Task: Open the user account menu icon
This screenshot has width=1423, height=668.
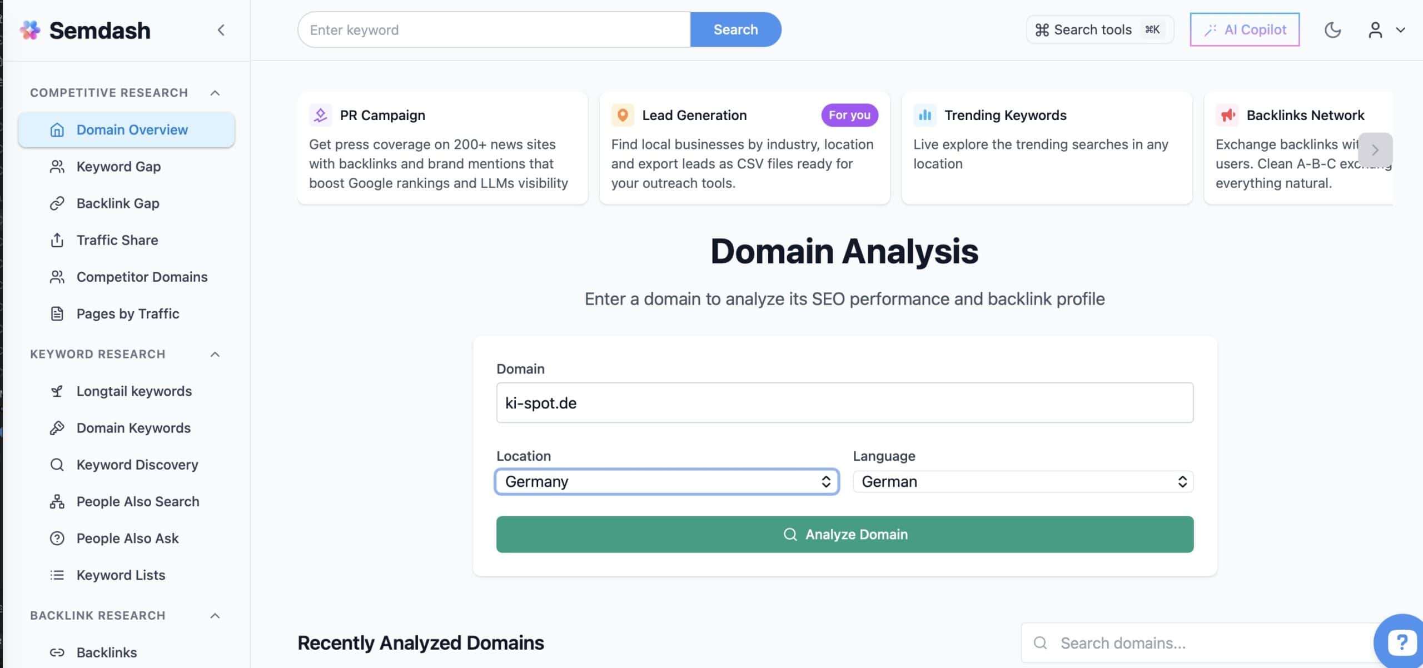Action: (x=1375, y=30)
